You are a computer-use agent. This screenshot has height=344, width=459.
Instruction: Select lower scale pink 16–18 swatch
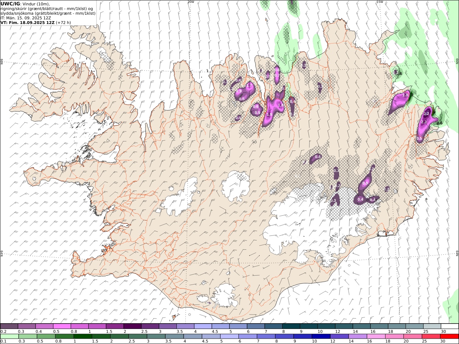click(x=376, y=336)
